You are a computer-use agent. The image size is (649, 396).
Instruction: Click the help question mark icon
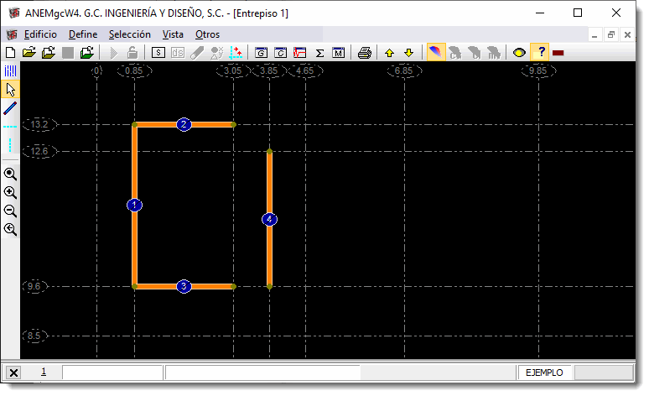[x=541, y=53]
